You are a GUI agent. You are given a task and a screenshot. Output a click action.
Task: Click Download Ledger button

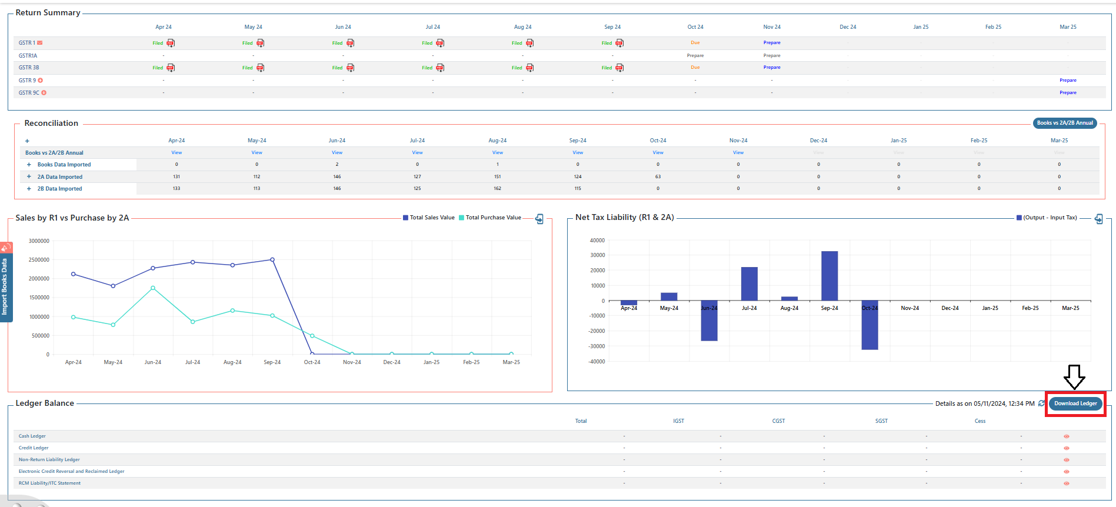tap(1075, 403)
